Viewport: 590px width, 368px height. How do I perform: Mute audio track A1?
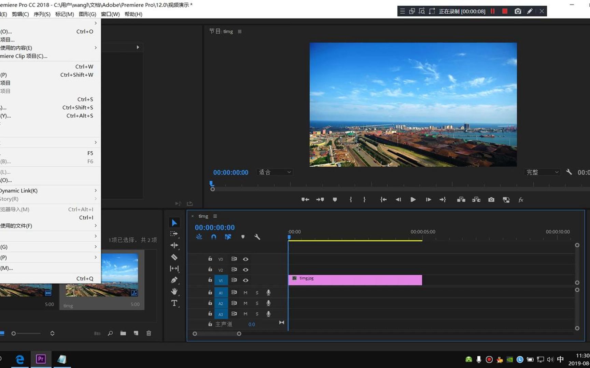click(x=245, y=293)
